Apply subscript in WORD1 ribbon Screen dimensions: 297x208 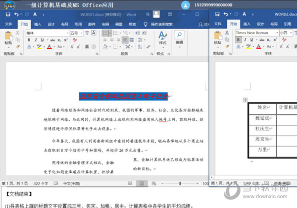click(59, 40)
